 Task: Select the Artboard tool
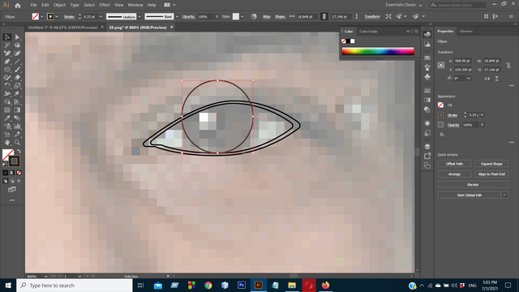pyautogui.click(x=7, y=135)
